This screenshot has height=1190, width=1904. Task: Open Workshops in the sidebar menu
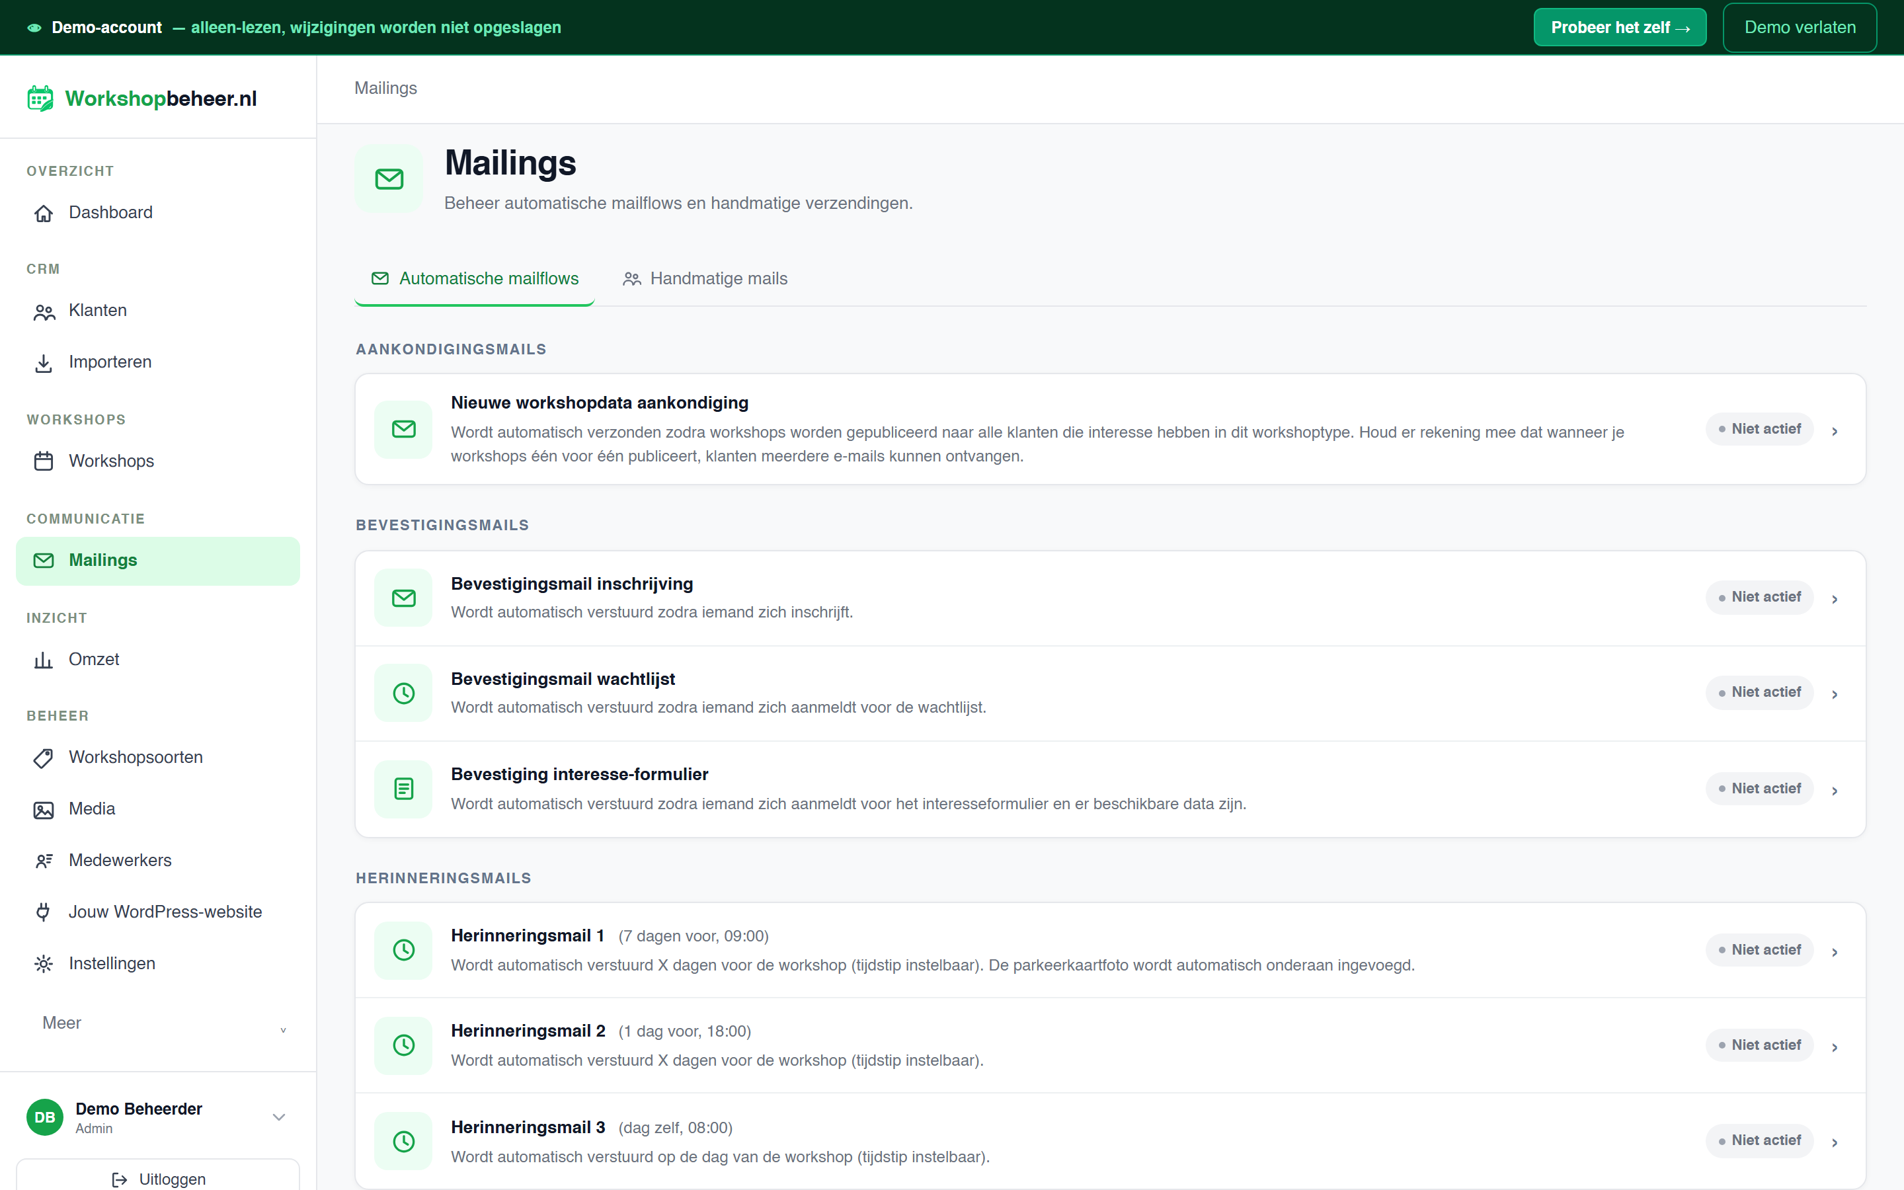tap(157, 461)
